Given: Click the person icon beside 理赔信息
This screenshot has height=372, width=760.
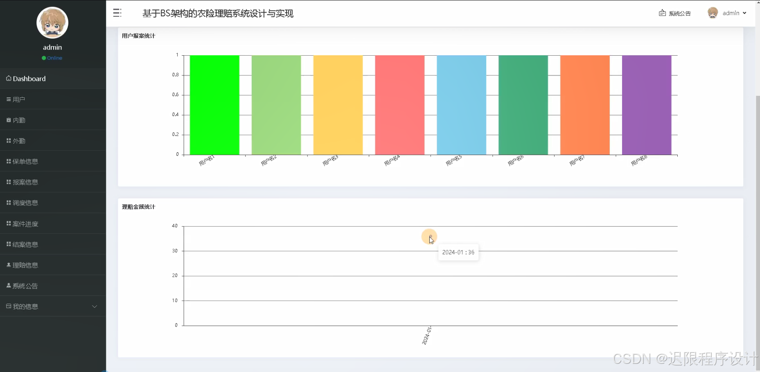Looking at the screenshot, I should 9,265.
